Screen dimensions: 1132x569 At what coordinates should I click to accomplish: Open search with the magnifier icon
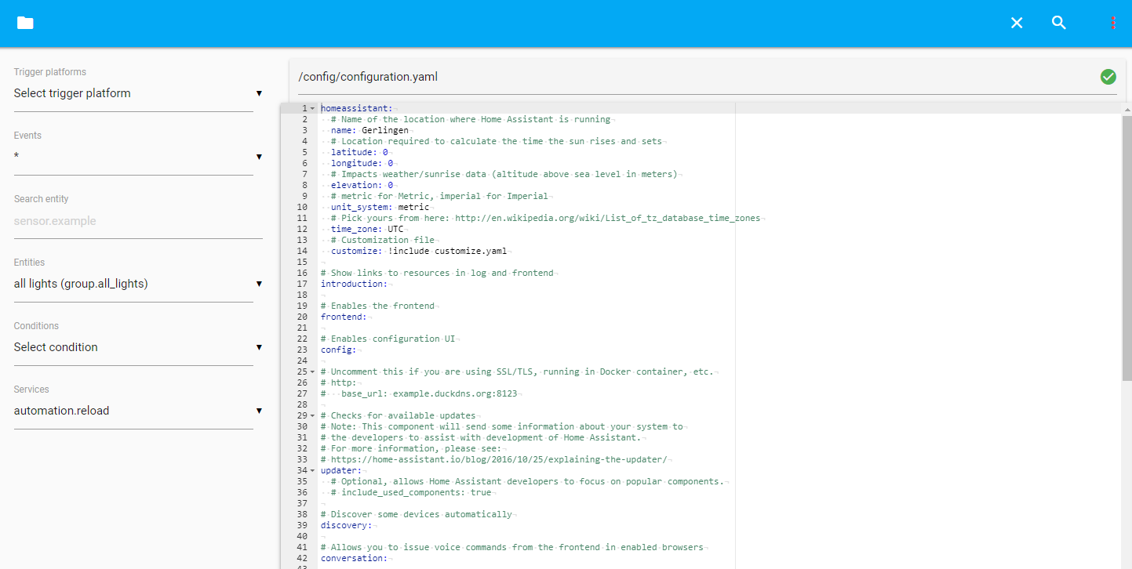pyautogui.click(x=1059, y=23)
